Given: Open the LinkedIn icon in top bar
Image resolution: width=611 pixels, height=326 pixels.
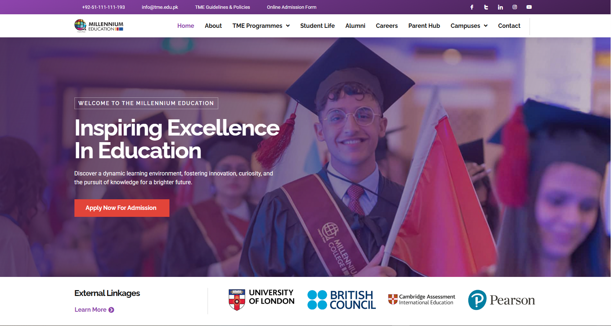Looking at the screenshot, I should (500, 7).
